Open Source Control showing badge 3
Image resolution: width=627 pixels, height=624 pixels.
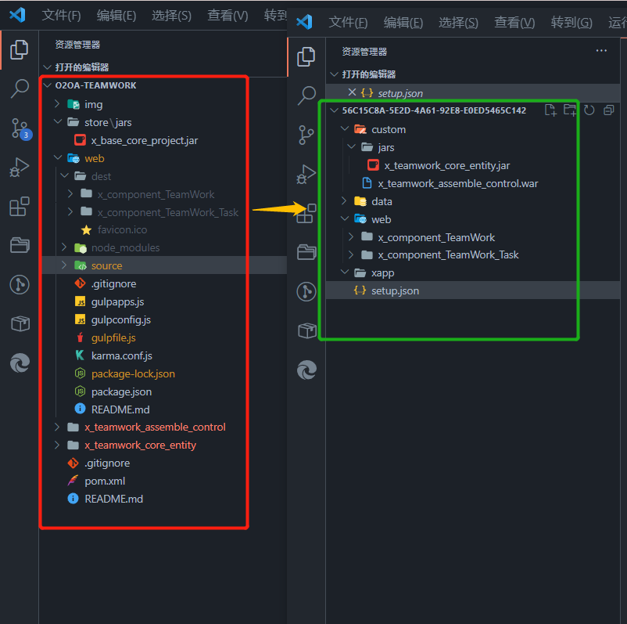coord(20,128)
